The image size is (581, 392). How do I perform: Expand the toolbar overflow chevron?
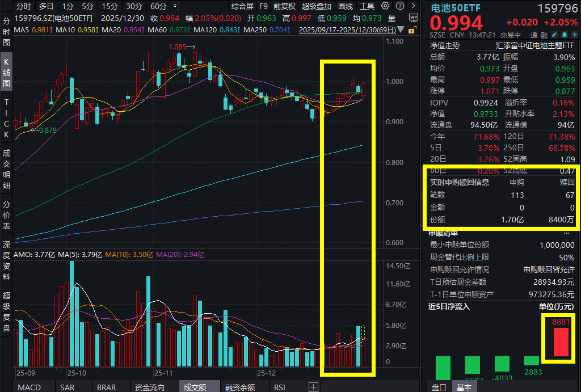pos(412,7)
